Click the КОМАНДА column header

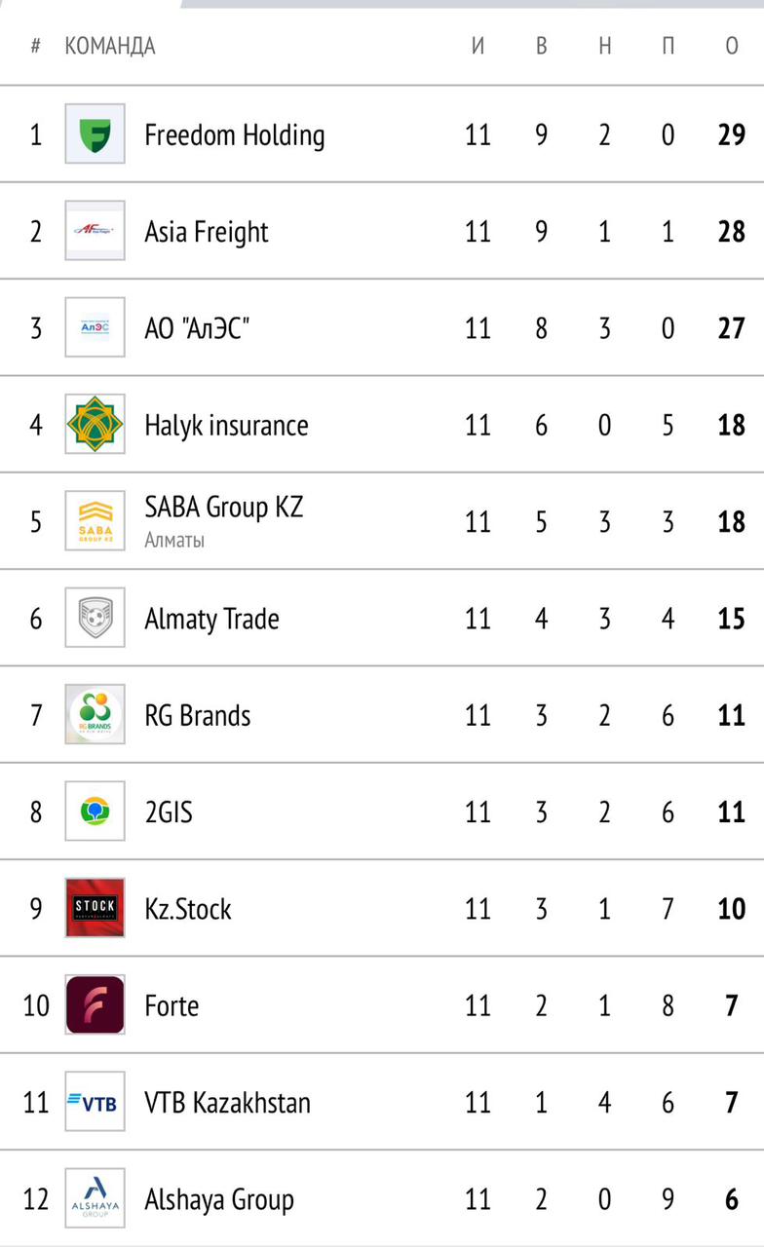click(x=110, y=46)
